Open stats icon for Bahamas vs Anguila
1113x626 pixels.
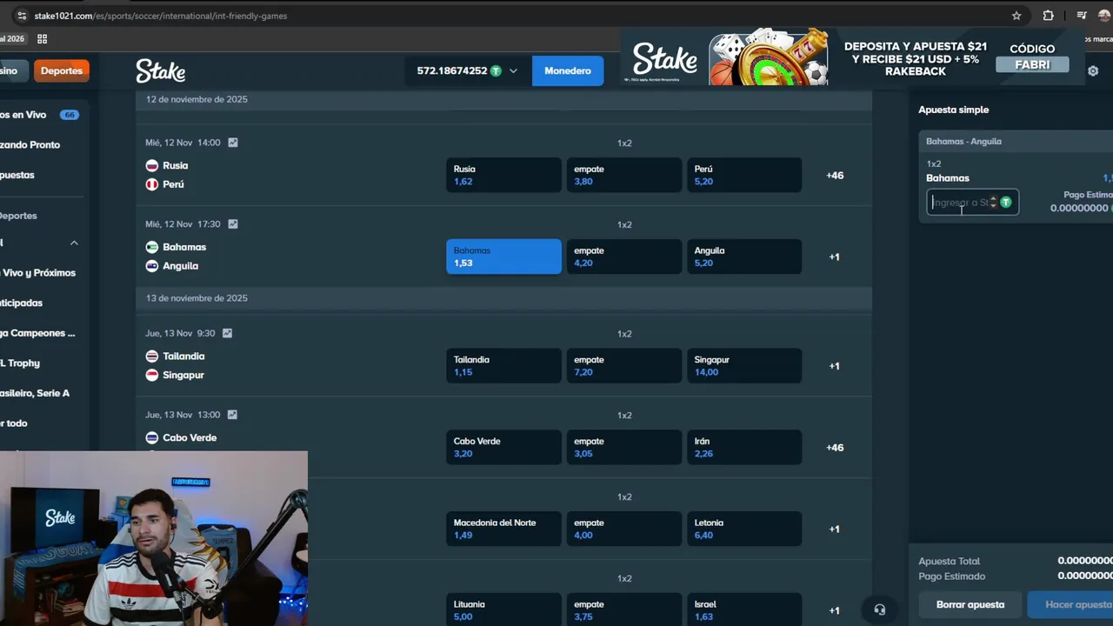(x=232, y=224)
